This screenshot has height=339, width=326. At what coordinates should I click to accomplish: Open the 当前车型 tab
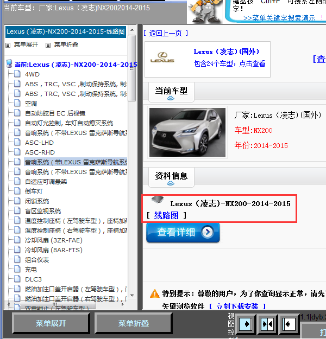pyautogui.click(x=171, y=92)
